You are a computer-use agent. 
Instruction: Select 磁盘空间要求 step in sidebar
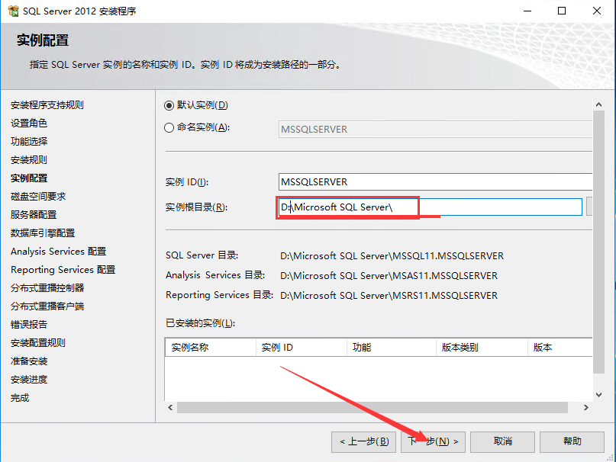pos(38,196)
